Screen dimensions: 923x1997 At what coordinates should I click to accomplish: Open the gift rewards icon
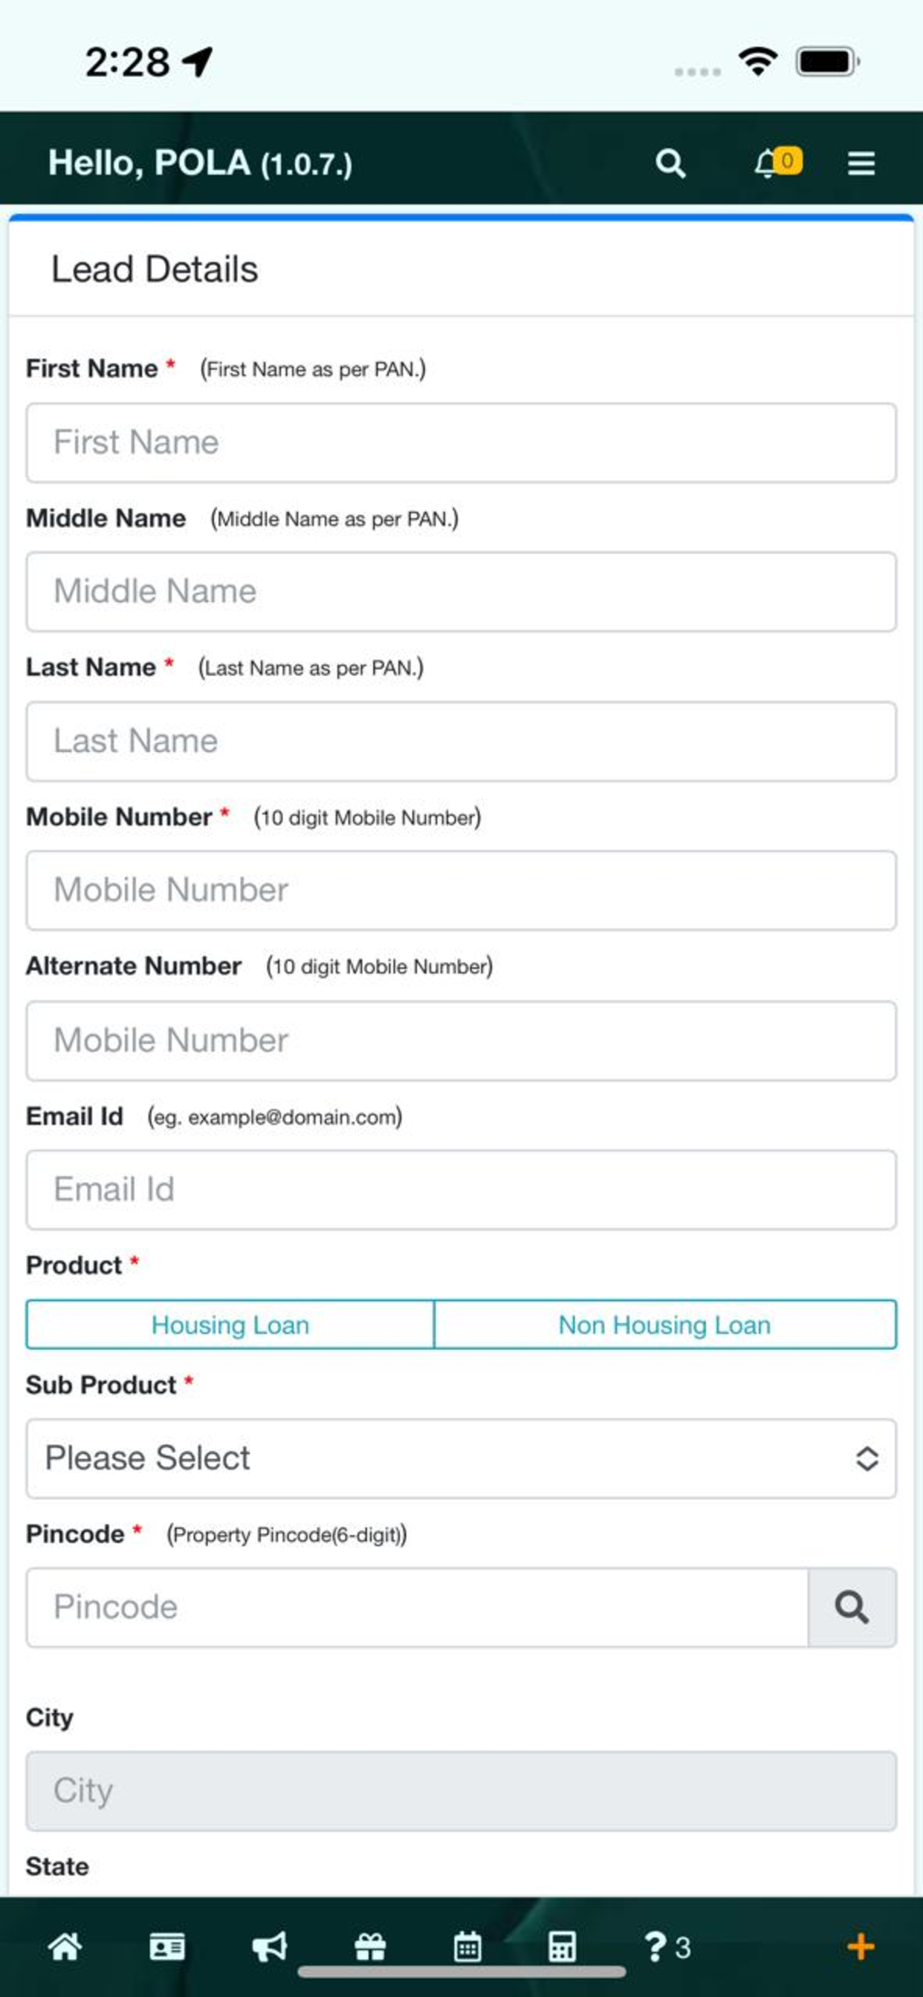tap(370, 1946)
